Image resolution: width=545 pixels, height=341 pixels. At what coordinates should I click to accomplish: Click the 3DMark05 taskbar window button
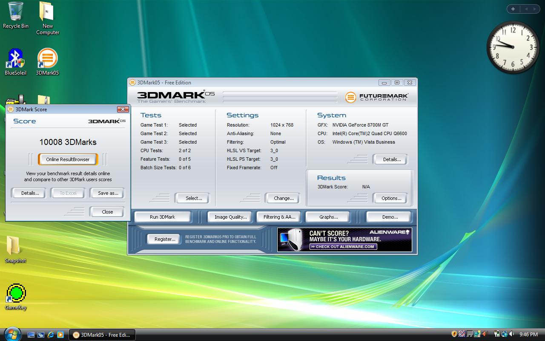102,335
